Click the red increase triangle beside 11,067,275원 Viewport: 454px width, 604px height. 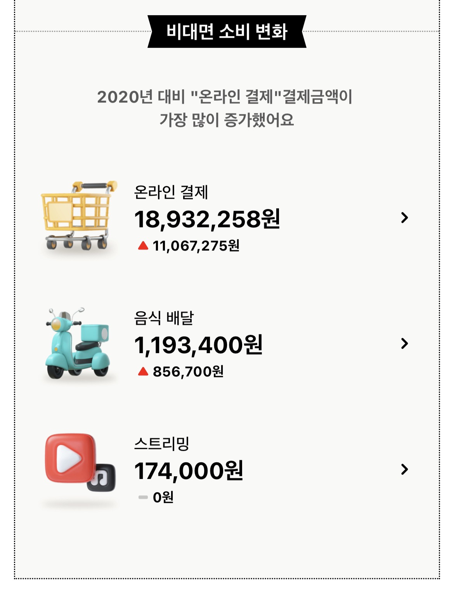tap(143, 245)
